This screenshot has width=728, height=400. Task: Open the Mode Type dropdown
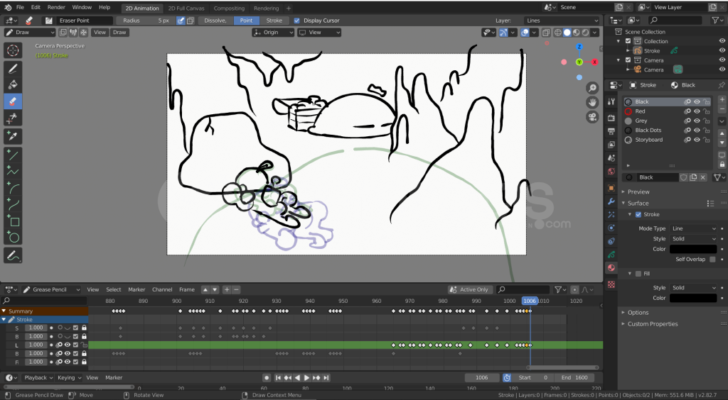pos(694,228)
